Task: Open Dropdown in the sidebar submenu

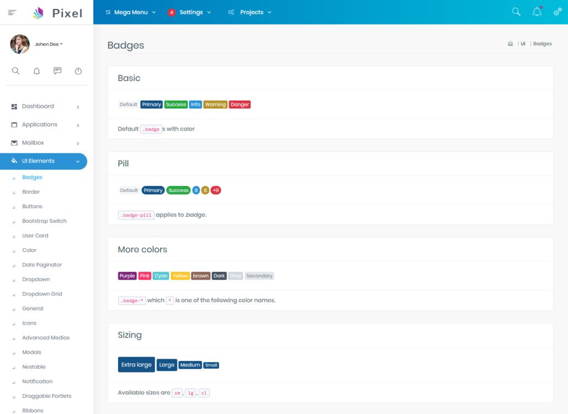Action: coord(36,279)
